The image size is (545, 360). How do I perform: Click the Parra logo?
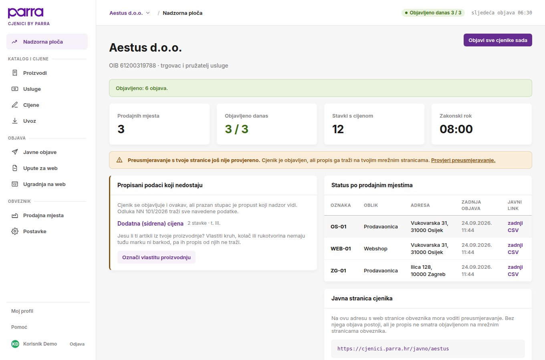(26, 13)
